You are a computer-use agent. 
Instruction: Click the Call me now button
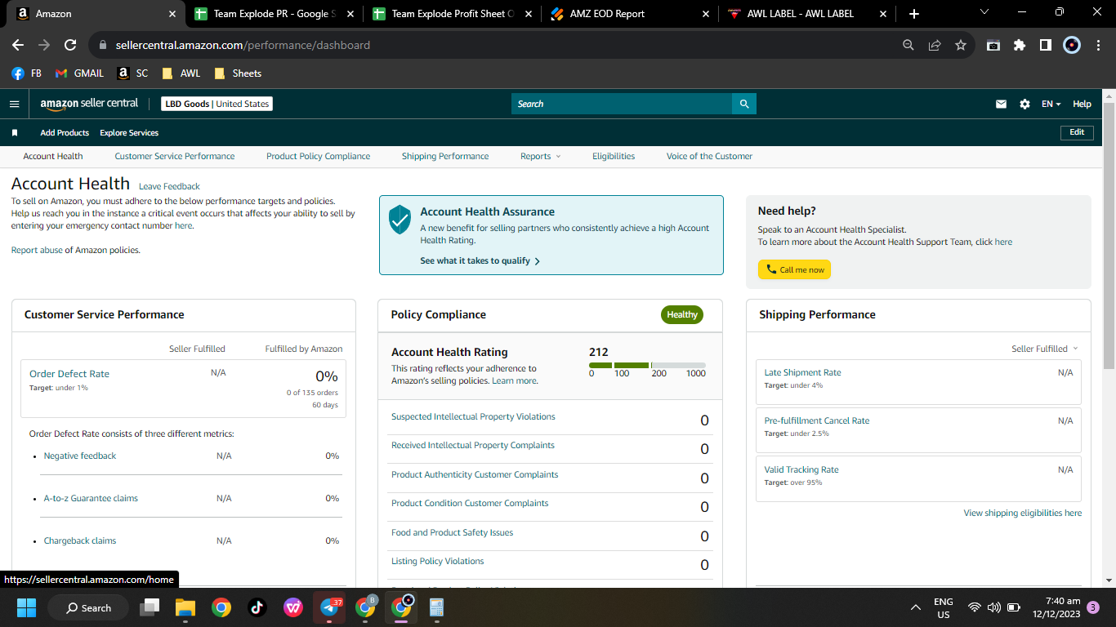point(794,269)
